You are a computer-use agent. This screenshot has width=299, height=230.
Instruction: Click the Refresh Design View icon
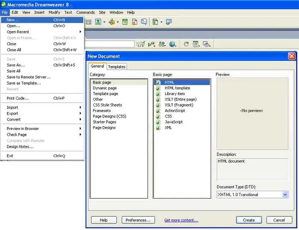[186, 44]
